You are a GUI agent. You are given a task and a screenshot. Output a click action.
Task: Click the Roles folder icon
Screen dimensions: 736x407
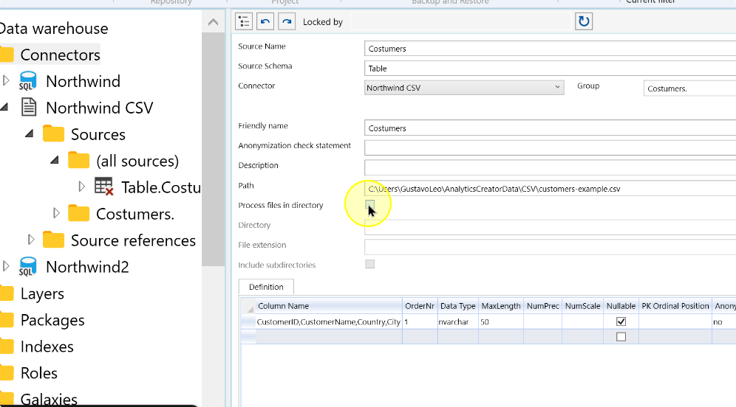coord(7,373)
